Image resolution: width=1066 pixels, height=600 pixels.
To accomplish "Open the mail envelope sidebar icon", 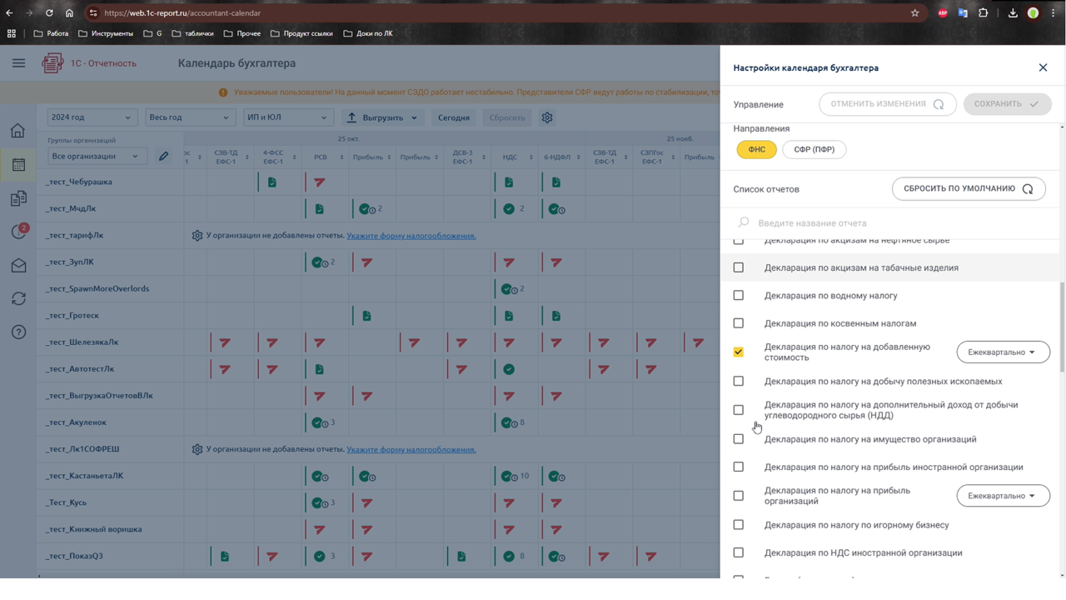I will (18, 266).
